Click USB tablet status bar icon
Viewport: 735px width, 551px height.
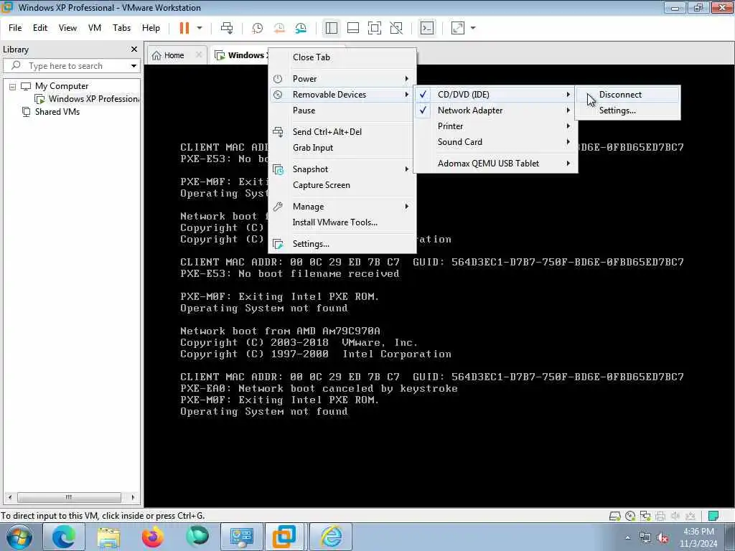tap(690, 516)
